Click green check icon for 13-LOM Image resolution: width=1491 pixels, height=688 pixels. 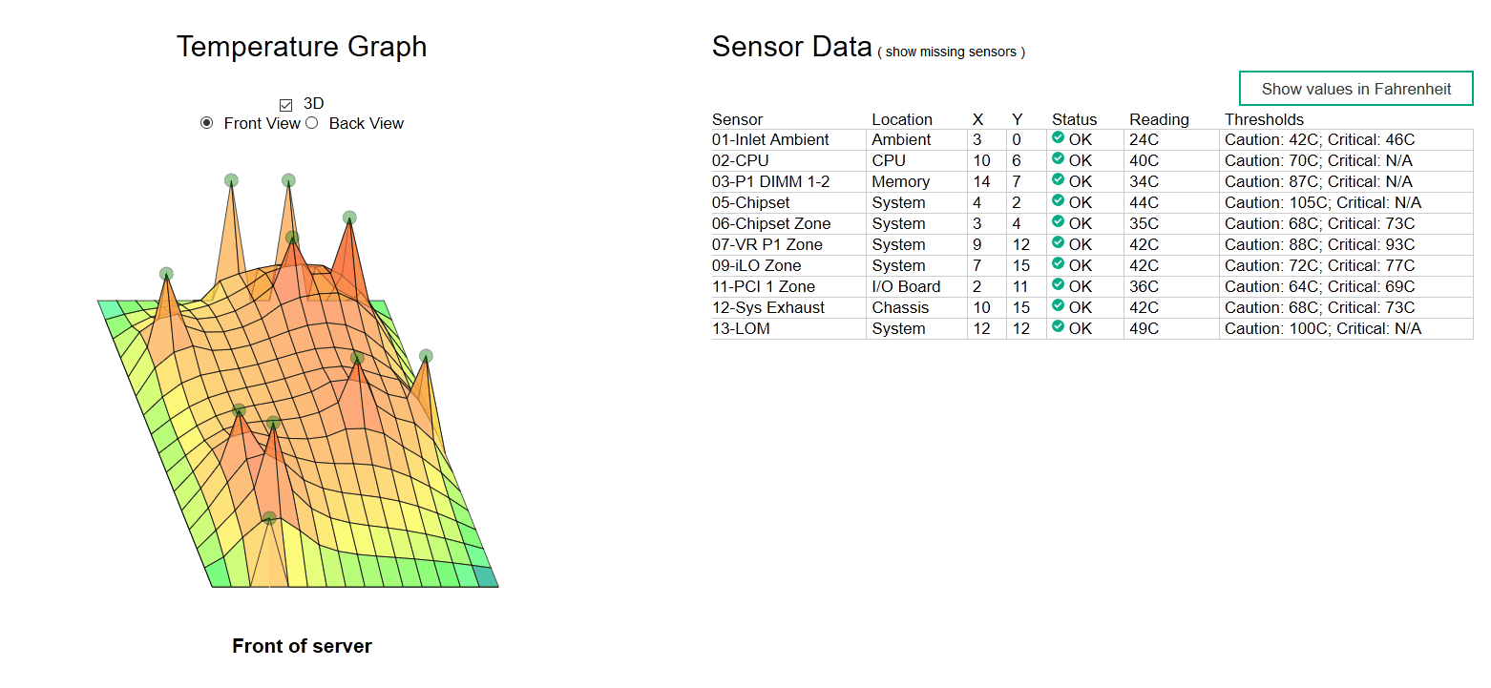point(1058,327)
